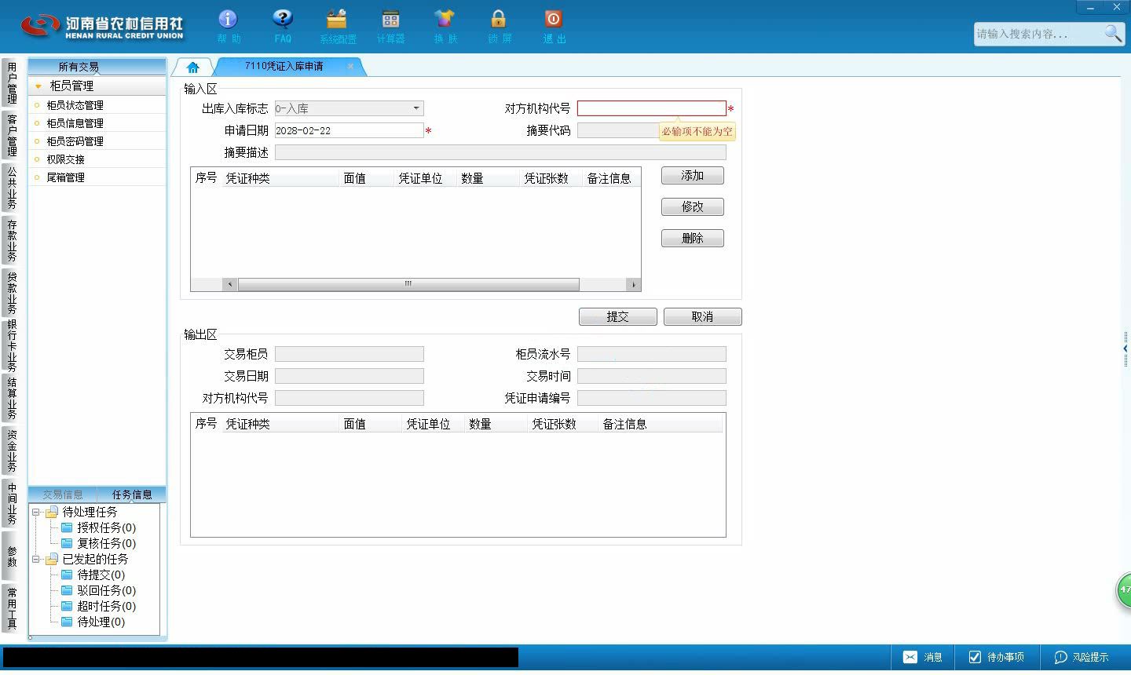Lock the screen with 锁屏 icon
This screenshot has width=1131, height=675.
point(499,26)
